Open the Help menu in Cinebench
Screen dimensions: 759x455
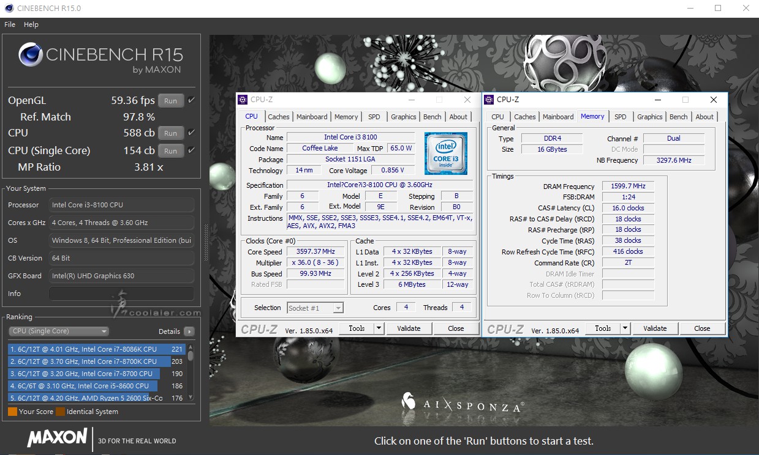coord(31,24)
